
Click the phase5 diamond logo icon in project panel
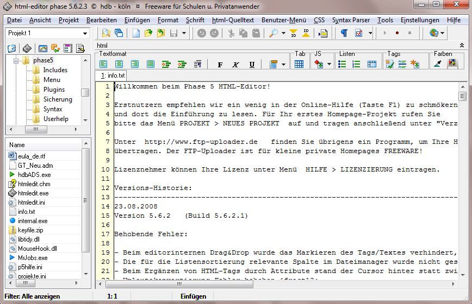click(27, 48)
